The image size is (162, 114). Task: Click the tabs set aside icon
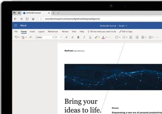point(15,13)
